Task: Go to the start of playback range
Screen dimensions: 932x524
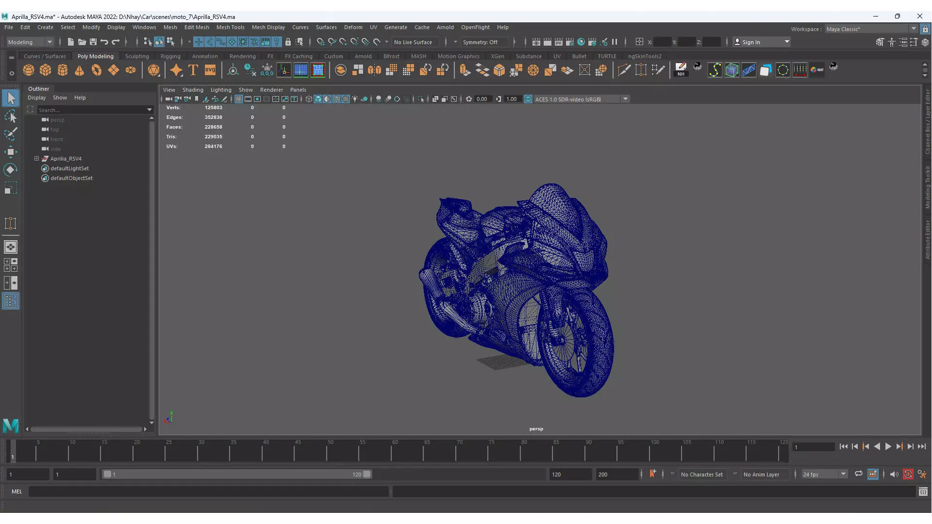Action: coord(843,447)
